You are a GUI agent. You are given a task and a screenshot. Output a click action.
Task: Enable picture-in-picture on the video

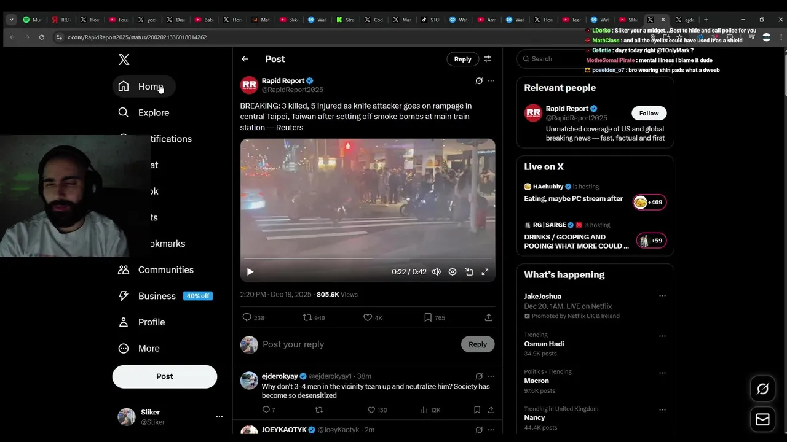click(x=469, y=272)
